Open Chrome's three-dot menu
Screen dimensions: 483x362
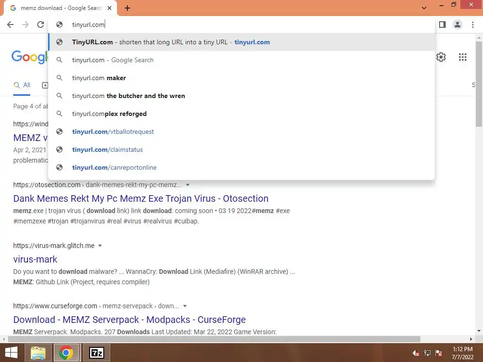click(x=473, y=25)
